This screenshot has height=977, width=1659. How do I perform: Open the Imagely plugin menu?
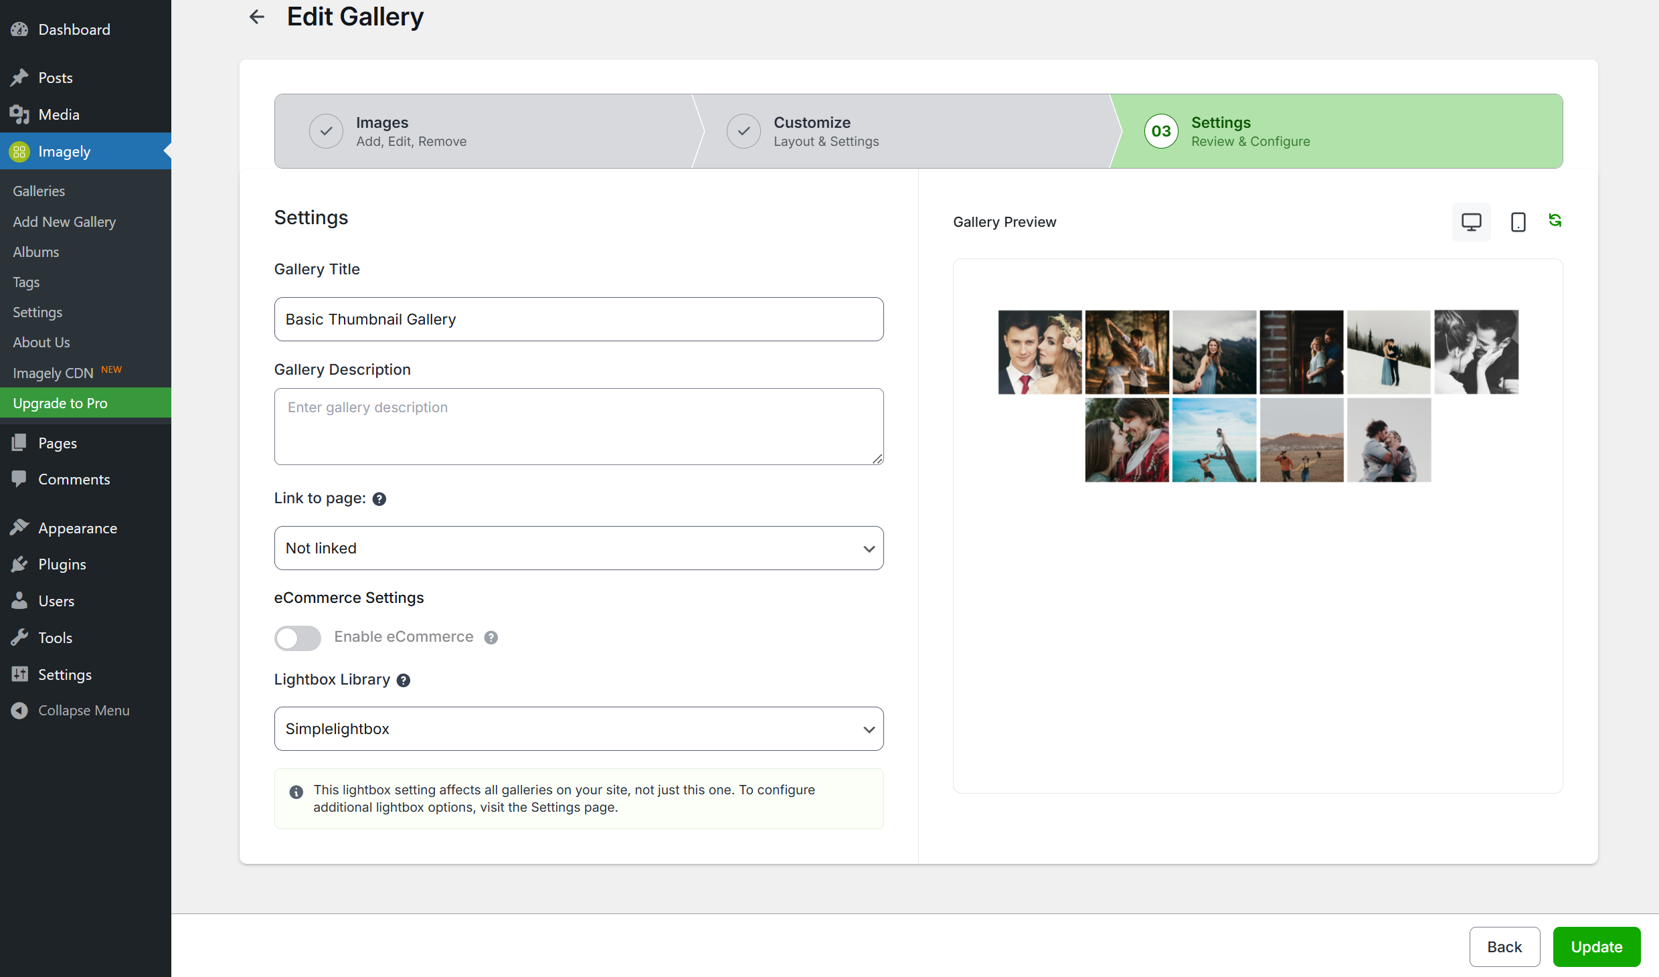pyautogui.click(x=64, y=151)
